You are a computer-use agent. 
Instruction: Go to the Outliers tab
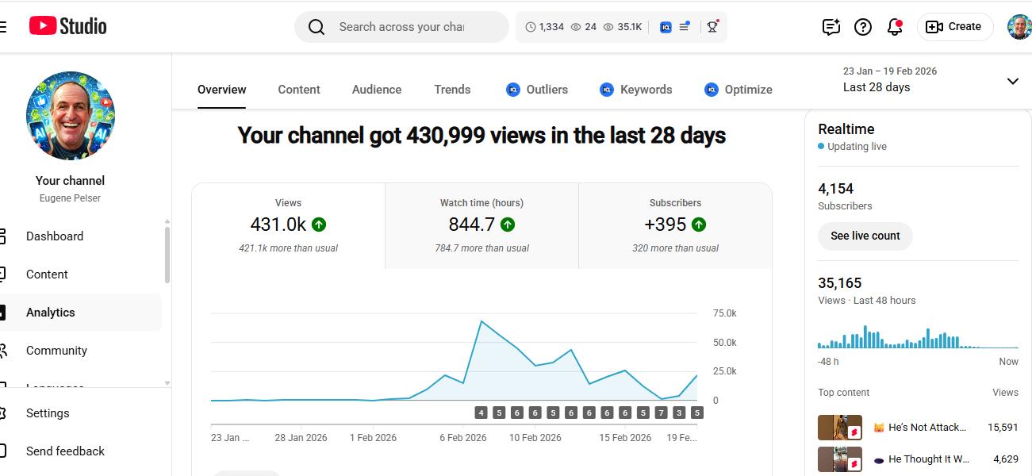coord(537,90)
